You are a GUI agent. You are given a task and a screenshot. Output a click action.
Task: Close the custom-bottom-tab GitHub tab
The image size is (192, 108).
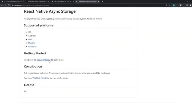49,1
